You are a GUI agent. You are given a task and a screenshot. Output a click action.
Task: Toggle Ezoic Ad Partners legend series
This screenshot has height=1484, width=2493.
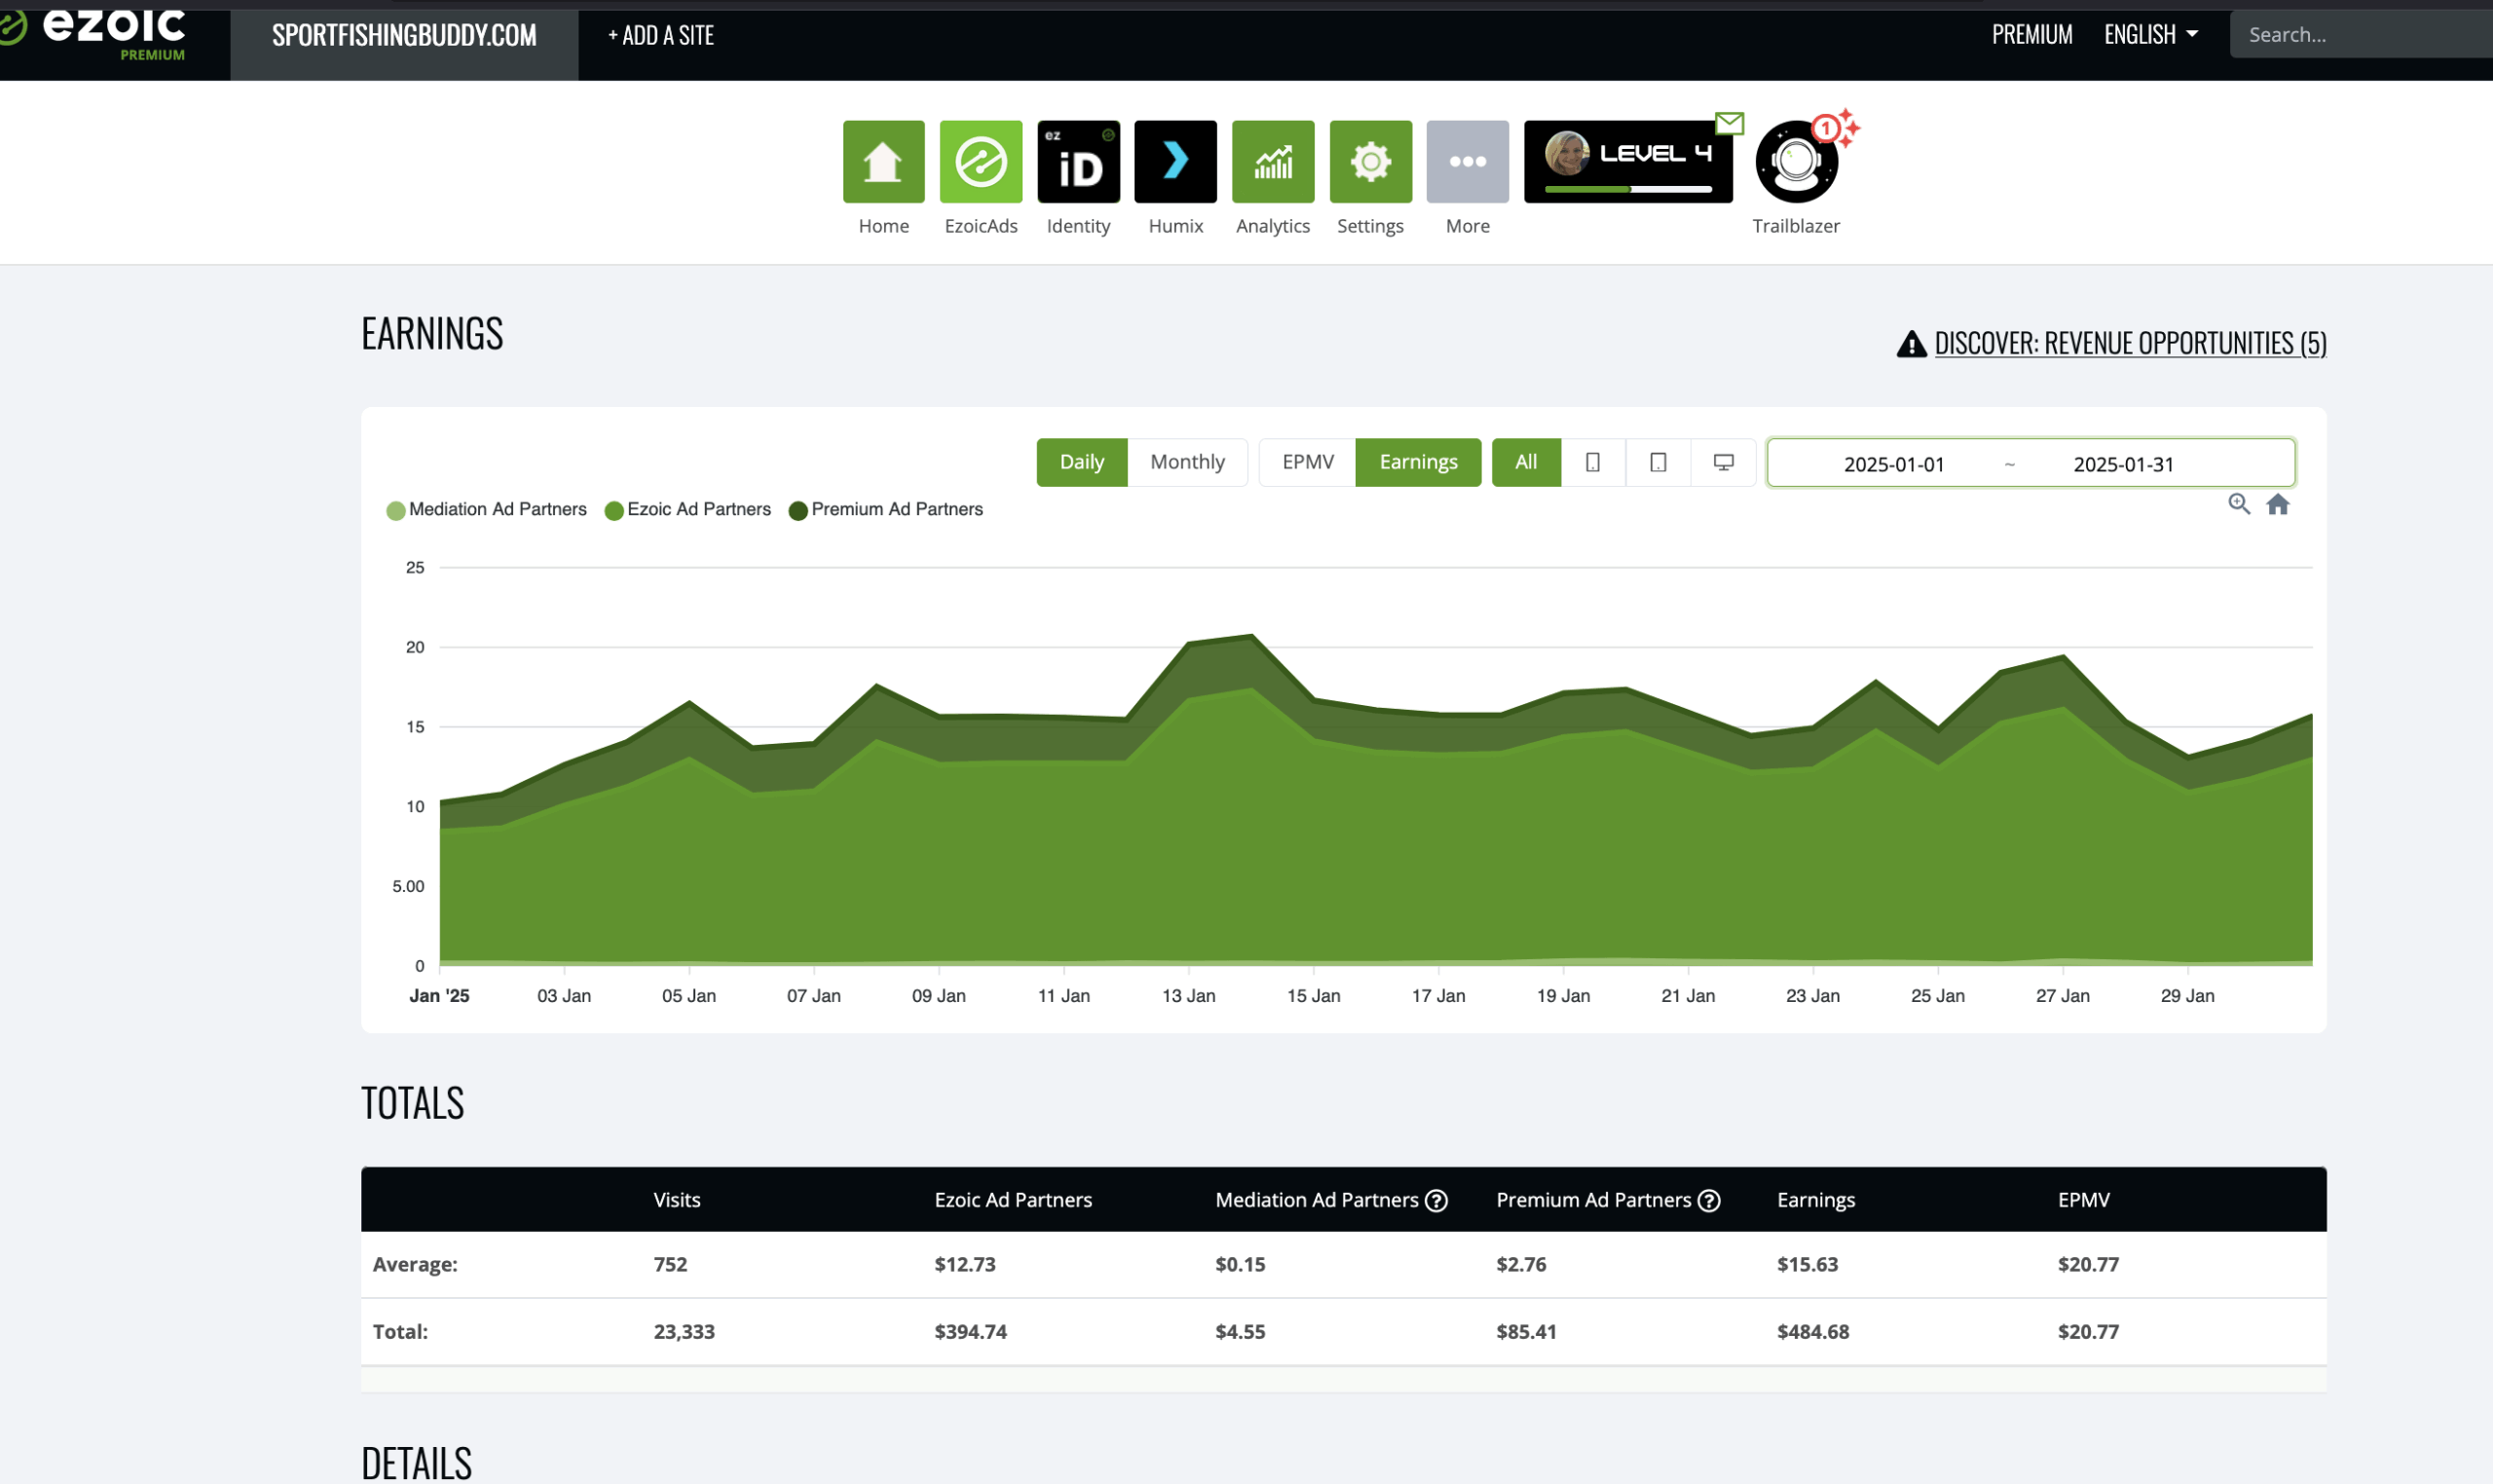point(688,510)
